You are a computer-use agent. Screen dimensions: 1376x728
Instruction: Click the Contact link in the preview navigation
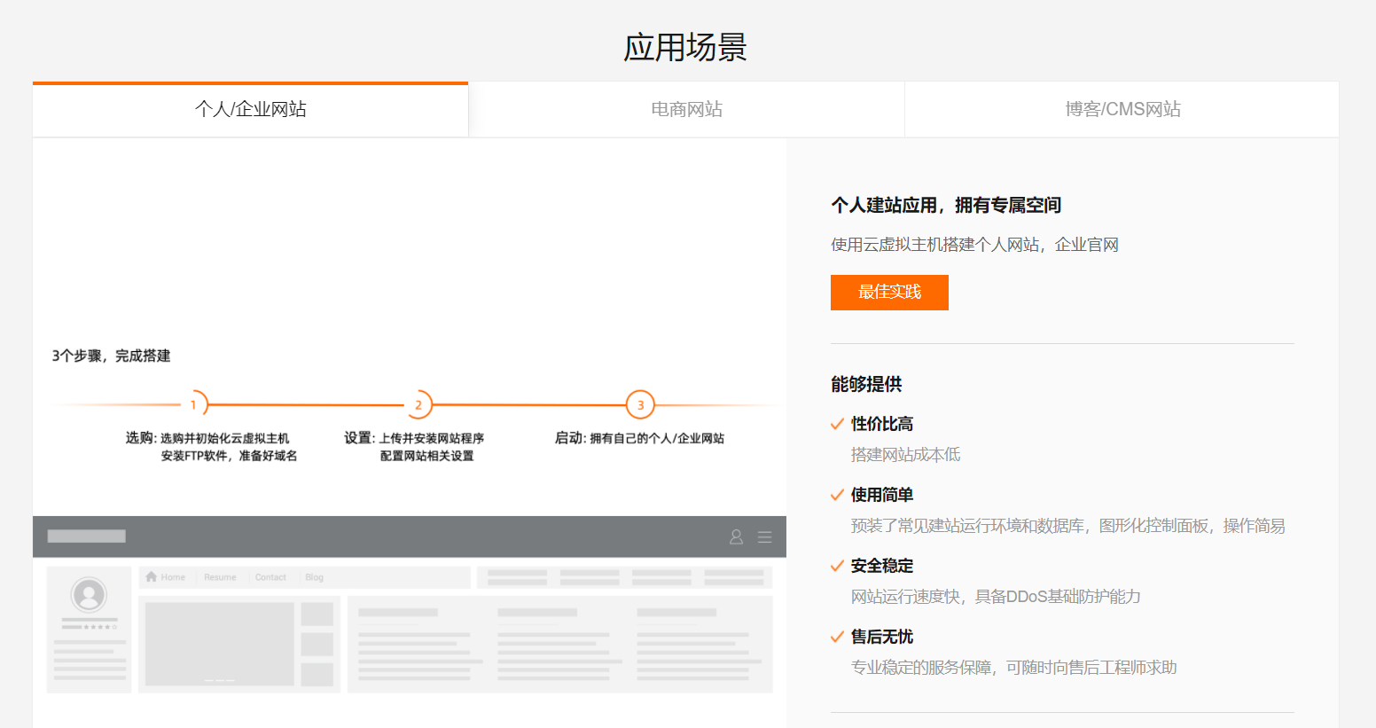270,576
